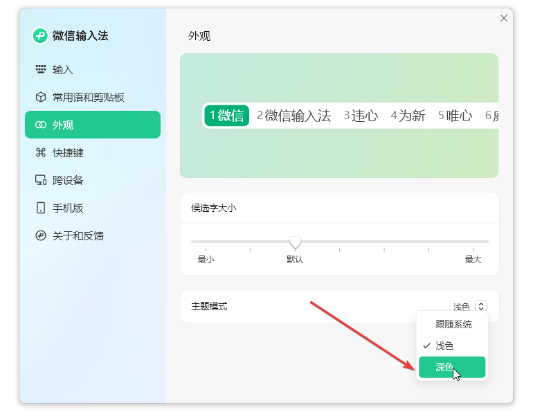Click the 外观 page heading
The width and height of the screenshot is (533, 412).
click(199, 36)
